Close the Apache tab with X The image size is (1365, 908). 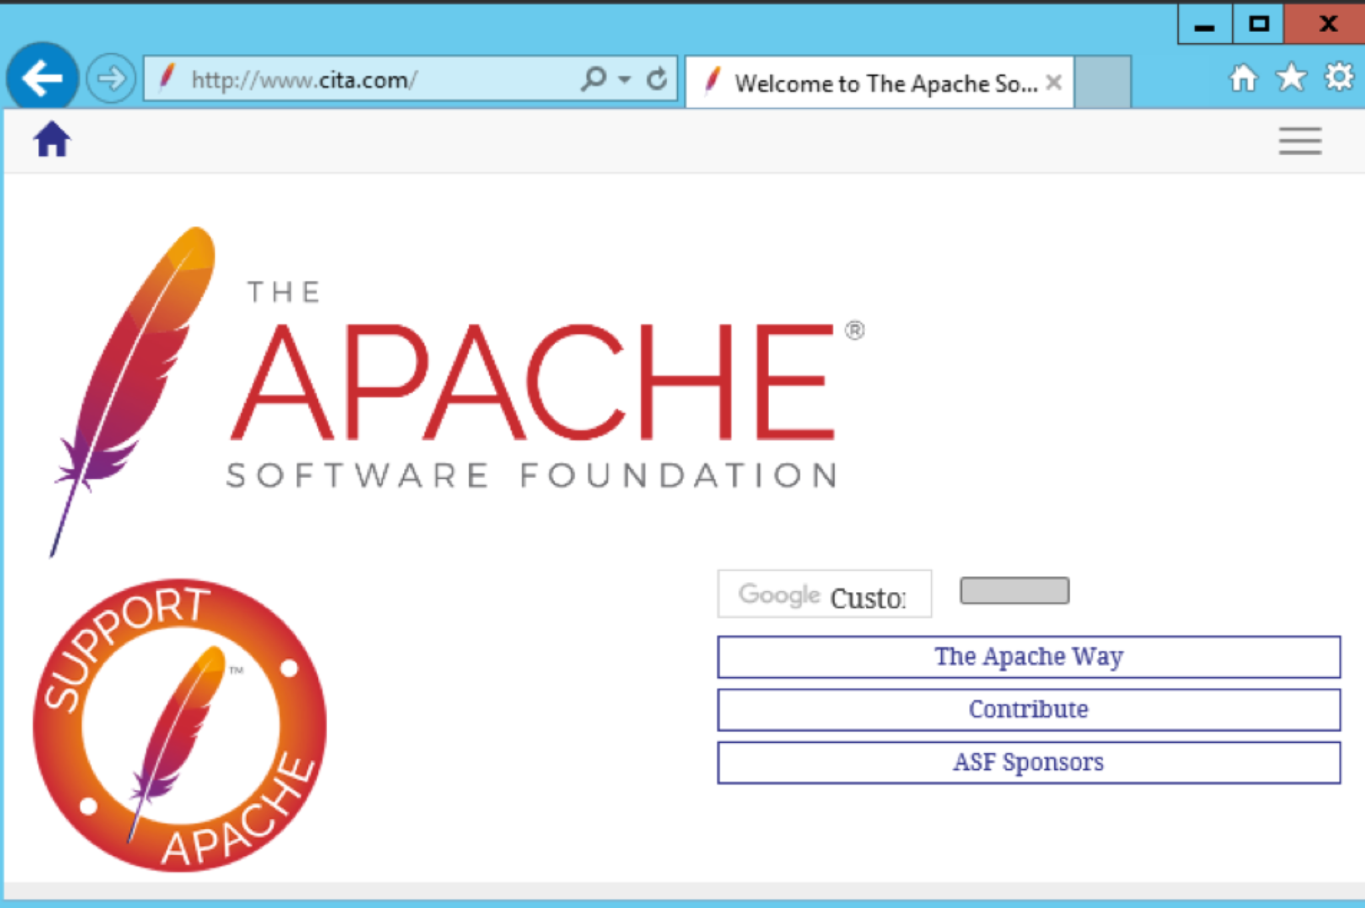(1054, 83)
